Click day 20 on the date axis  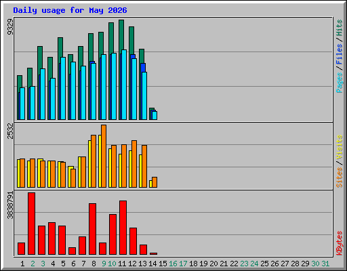pos(213,264)
